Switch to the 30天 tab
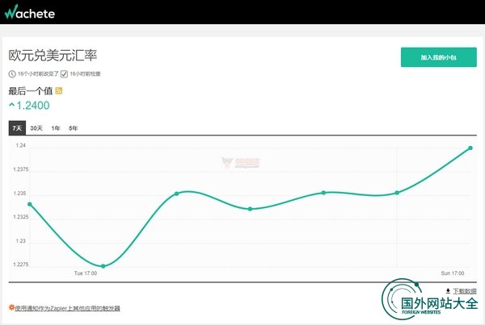The image size is (485, 325). tap(36, 128)
